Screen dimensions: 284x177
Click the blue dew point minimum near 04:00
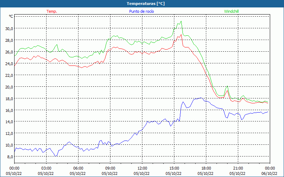[x=56, y=156]
